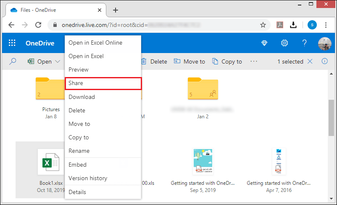The image size is (337, 205).
Task: Go back in the browser
Action: click(11, 25)
